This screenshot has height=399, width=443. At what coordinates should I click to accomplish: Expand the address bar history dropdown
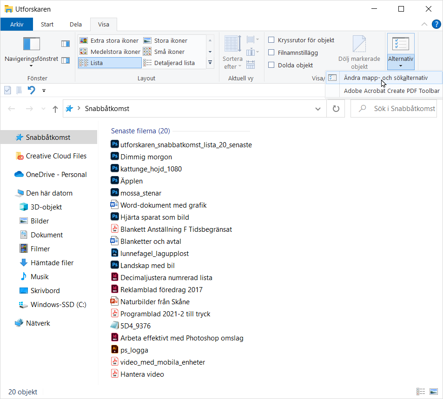(x=318, y=109)
